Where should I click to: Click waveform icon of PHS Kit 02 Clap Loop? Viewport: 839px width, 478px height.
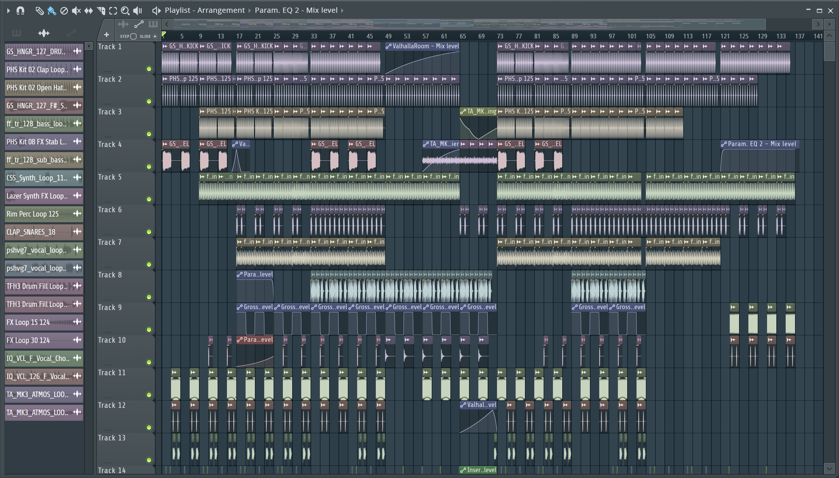(77, 69)
